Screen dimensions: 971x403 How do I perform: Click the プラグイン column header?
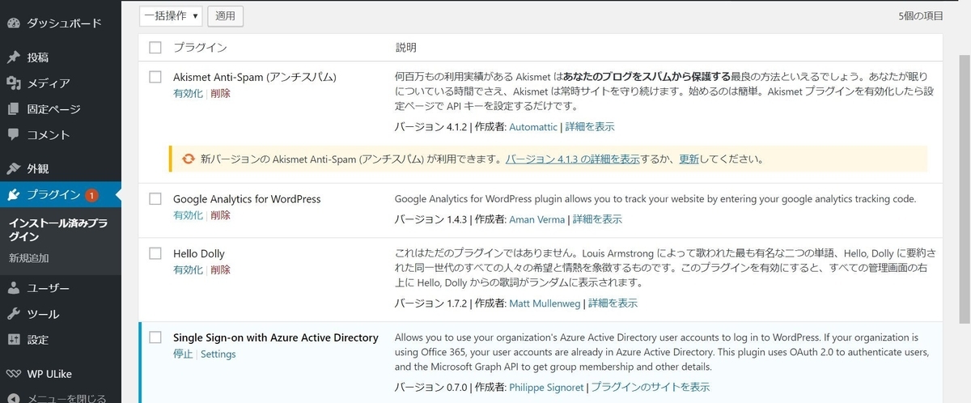pyautogui.click(x=200, y=48)
